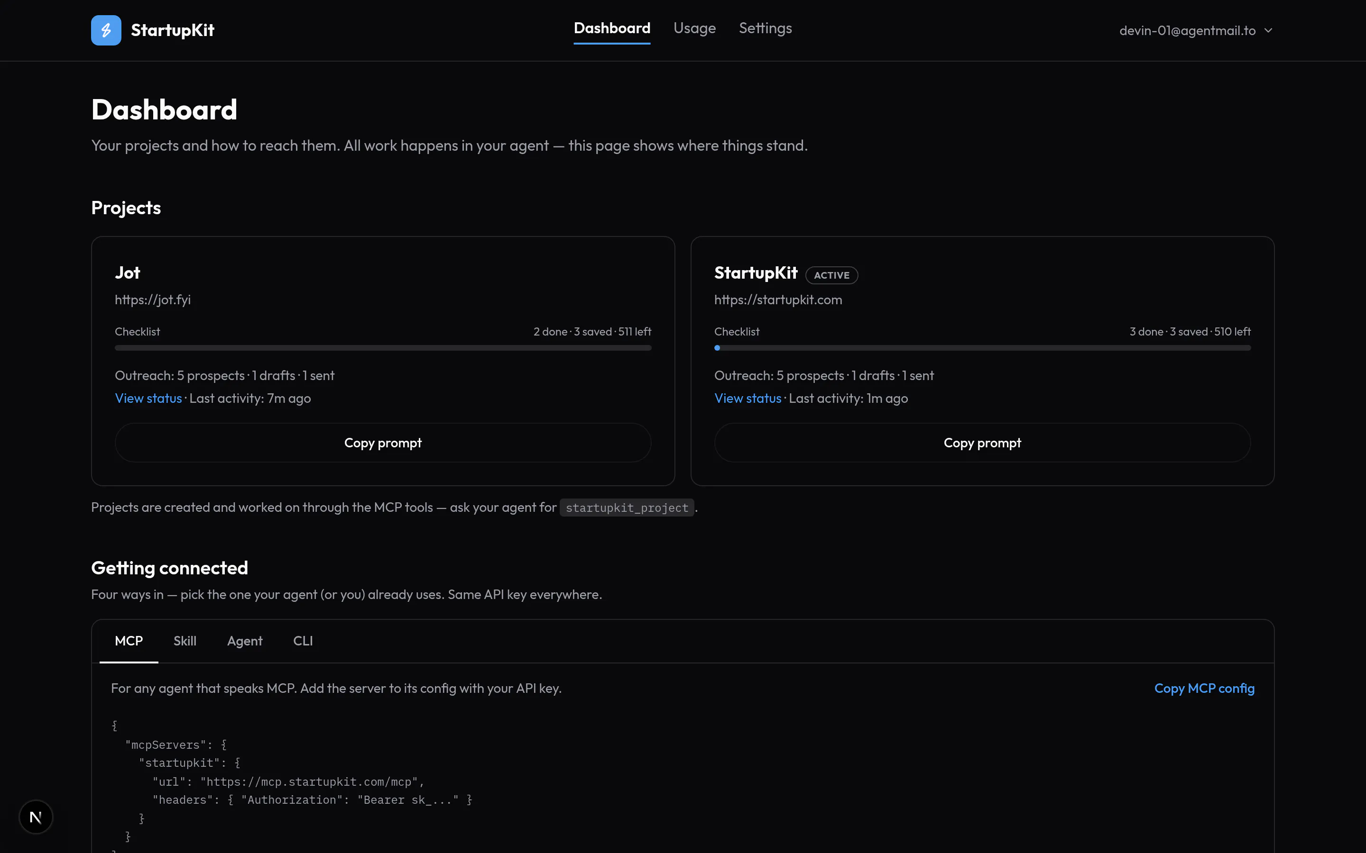The image size is (1366, 853).
Task: Click the Jot checklist progress bar
Action: tap(383, 348)
